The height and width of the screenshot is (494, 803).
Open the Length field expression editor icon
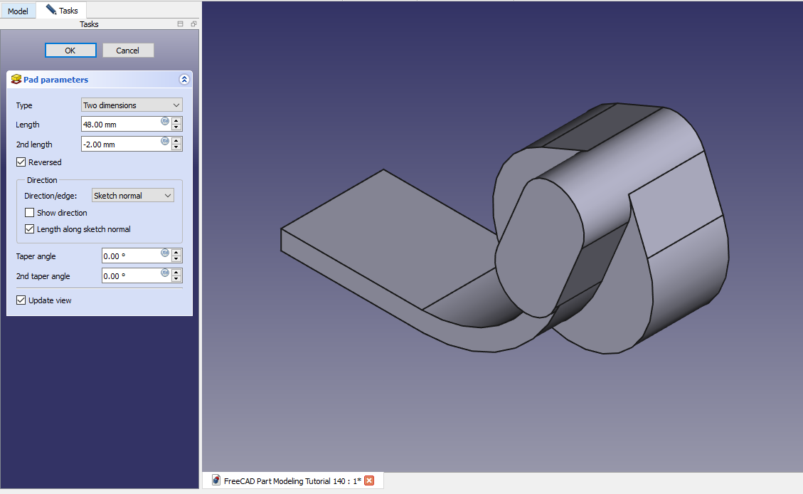coord(165,121)
